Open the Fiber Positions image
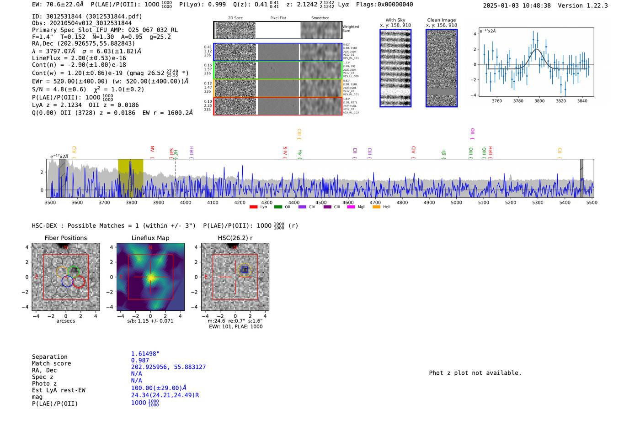The height and width of the screenshot is (435, 640). (x=65, y=277)
